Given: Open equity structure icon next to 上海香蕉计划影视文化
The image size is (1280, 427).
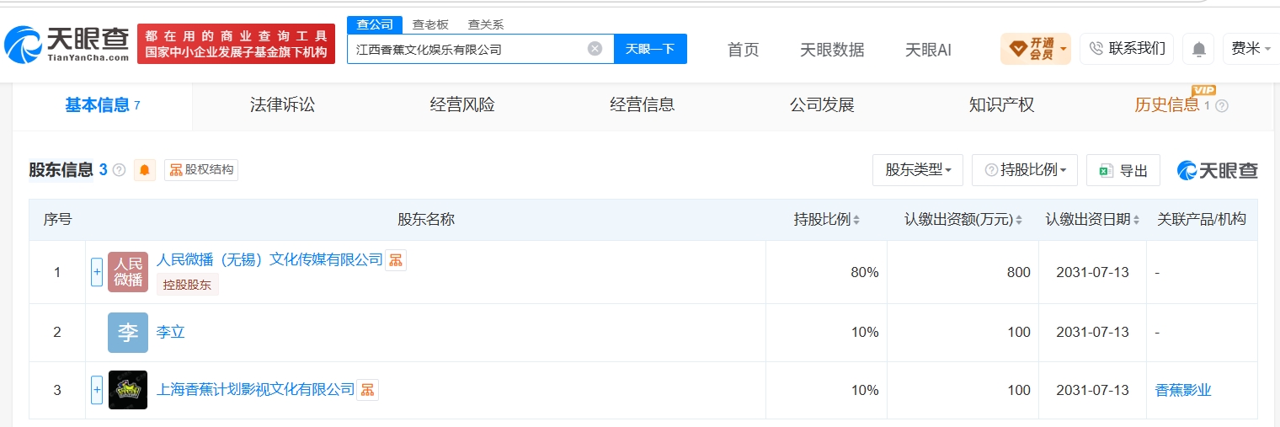Looking at the screenshot, I should pyautogui.click(x=367, y=390).
